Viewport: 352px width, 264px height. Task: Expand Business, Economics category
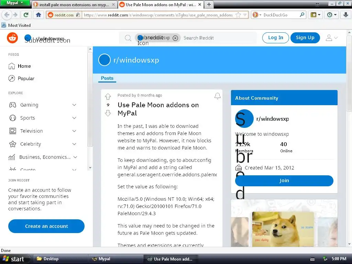point(75,157)
